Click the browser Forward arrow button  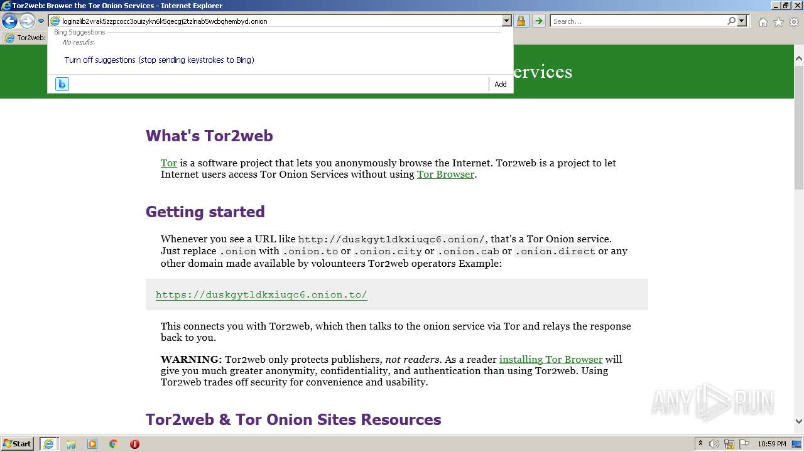click(x=27, y=21)
